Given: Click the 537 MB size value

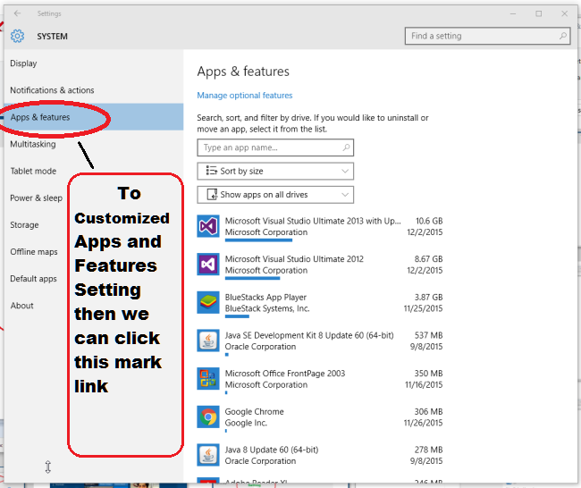Looking at the screenshot, I should 429,335.
